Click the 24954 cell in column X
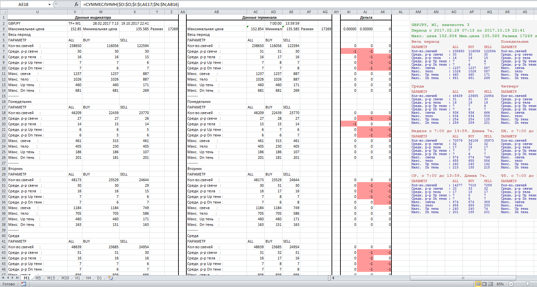The image size is (537, 287). (x=134, y=247)
